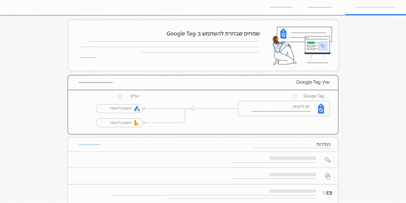
Task: Click the banner illustration of woman with tag
Action: (x=302, y=45)
